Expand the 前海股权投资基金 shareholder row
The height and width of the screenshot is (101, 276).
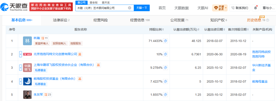[21, 81]
